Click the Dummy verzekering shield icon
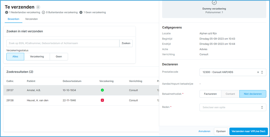The image size is (270, 137). click(x=214, y=3)
